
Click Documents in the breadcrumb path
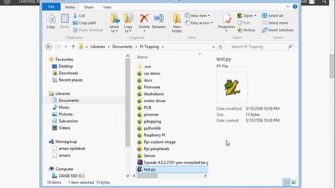tap(122, 46)
